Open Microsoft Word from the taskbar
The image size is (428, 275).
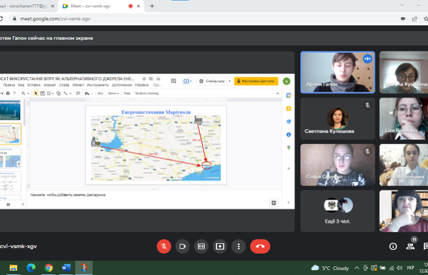click(x=66, y=268)
